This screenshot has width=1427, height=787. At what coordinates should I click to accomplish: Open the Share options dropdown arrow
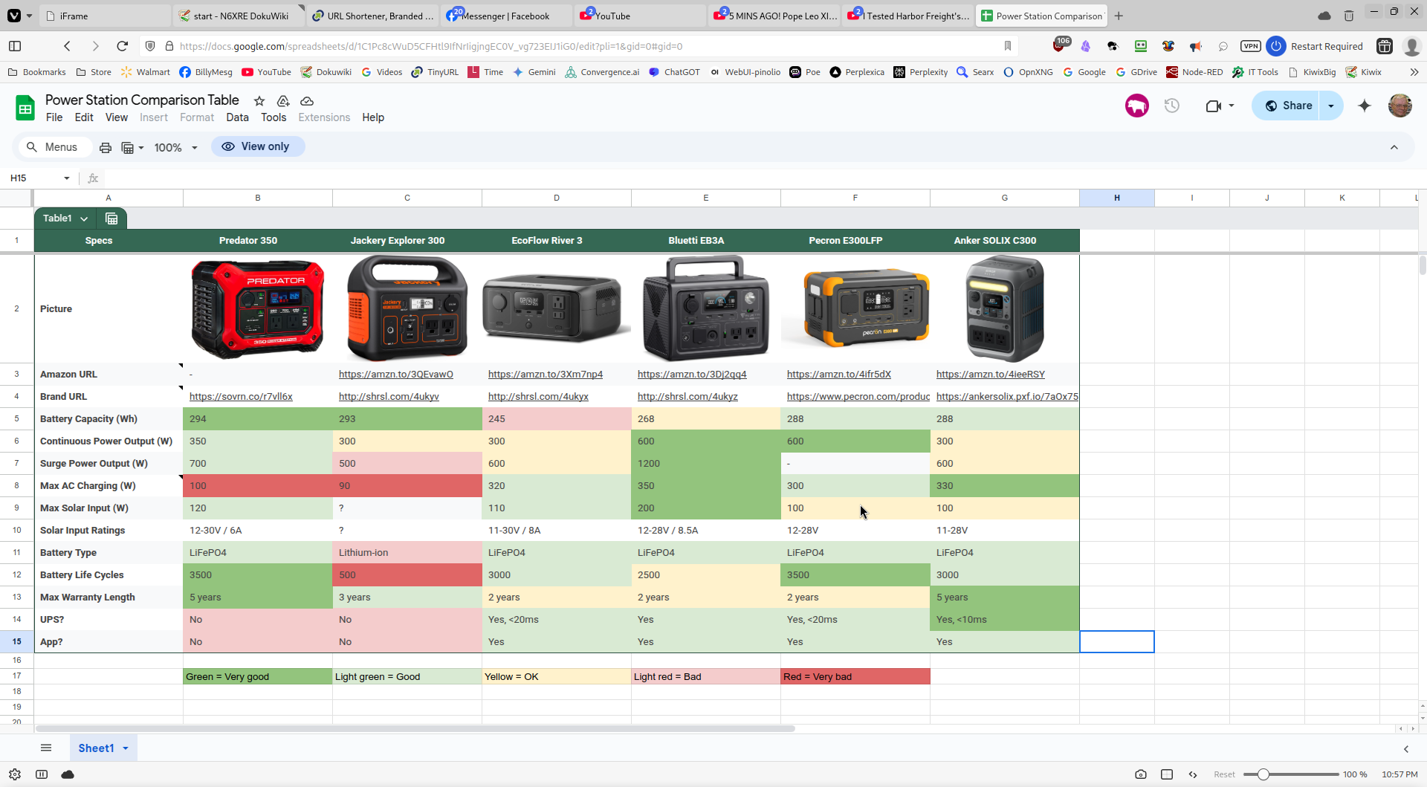[1331, 106]
